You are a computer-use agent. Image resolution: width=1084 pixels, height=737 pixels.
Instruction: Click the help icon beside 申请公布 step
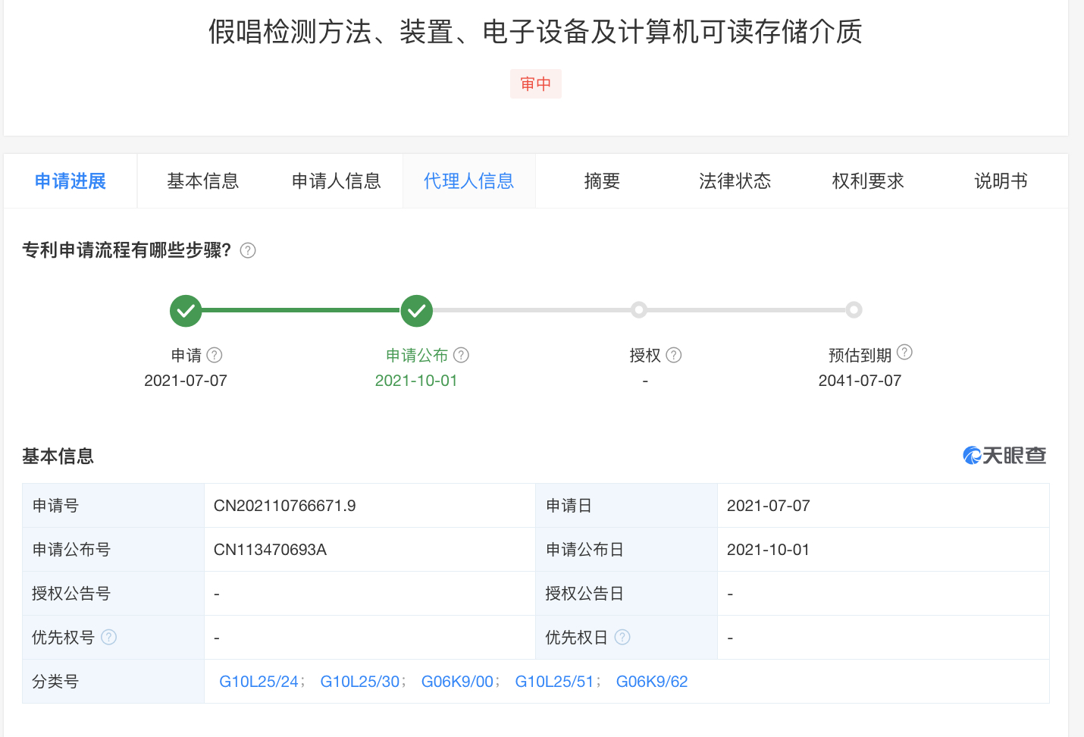click(x=461, y=355)
